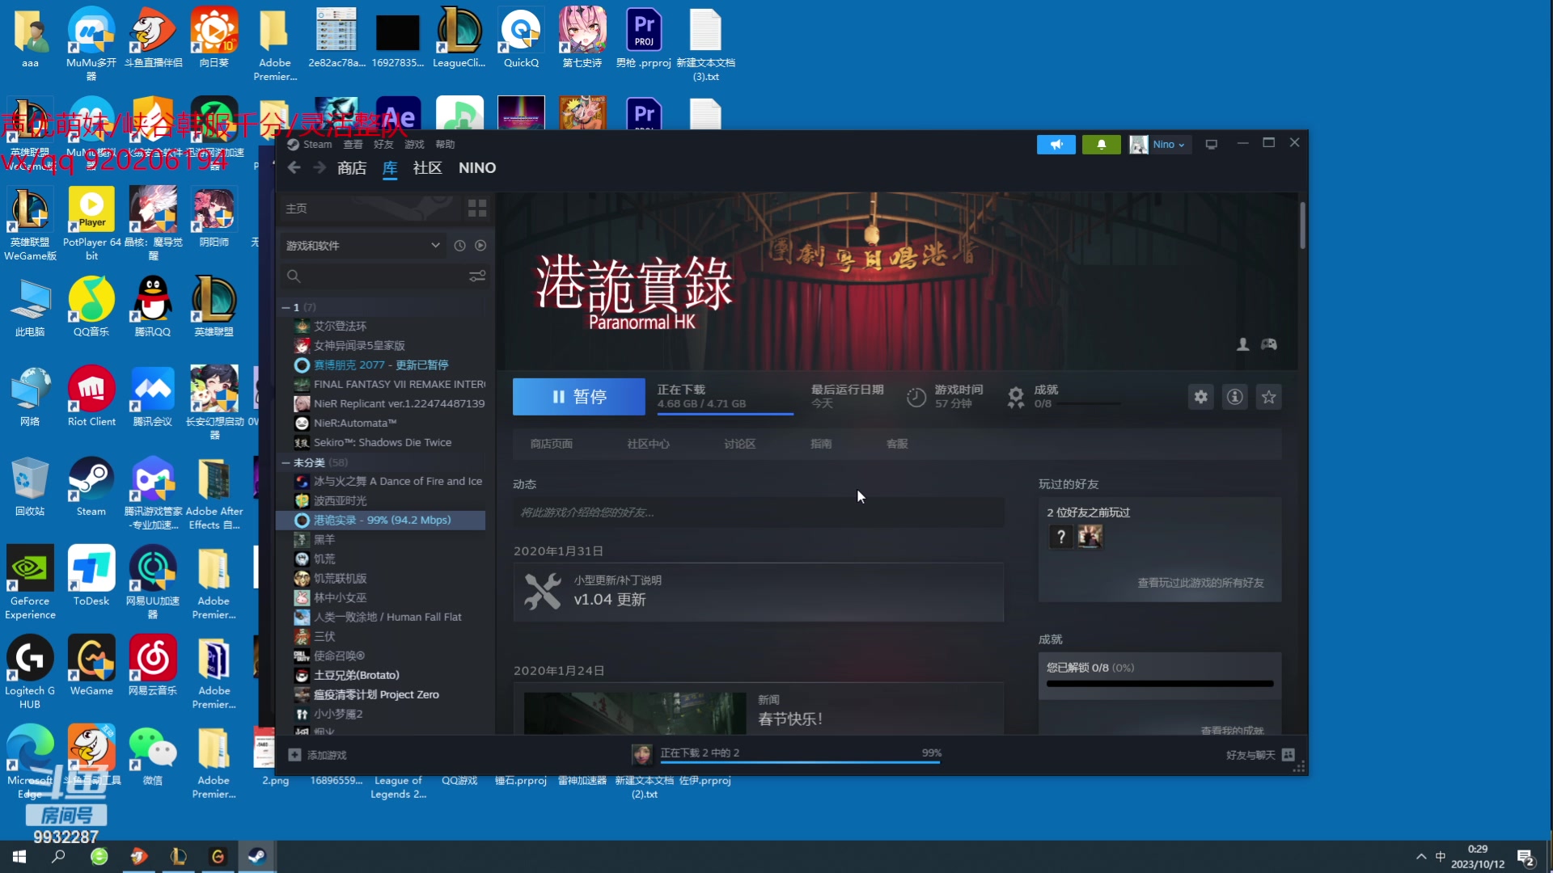This screenshot has height=873, width=1553.
Task: Open the 游戏和软件 filter dropdown
Action: [363, 246]
